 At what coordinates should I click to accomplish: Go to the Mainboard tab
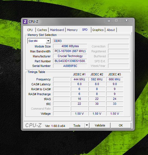pyautogui.click(x=57, y=30)
